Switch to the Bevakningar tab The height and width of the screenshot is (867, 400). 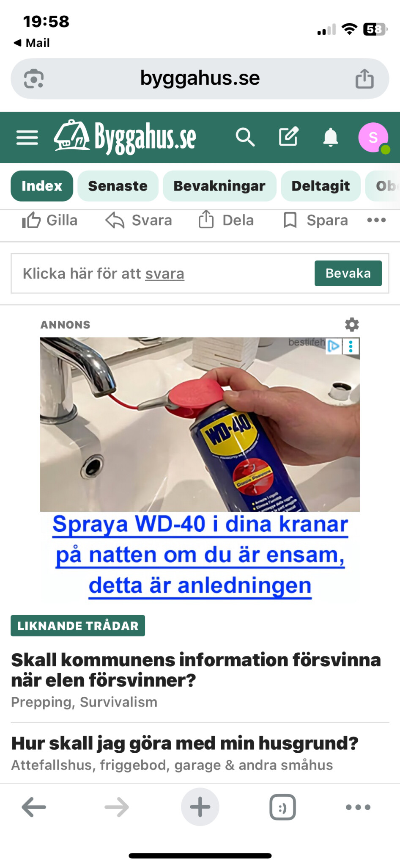coord(219,186)
